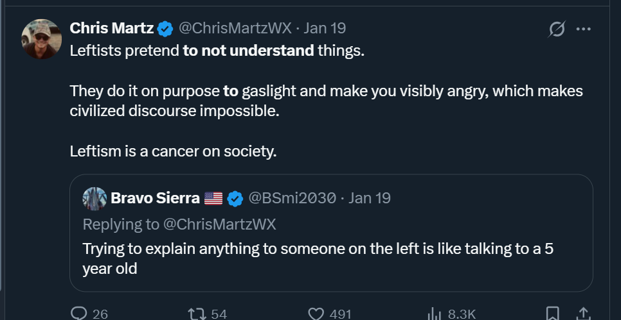Open the @BSmi2030 handle
The image size is (621, 320).
tap(292, 198)
